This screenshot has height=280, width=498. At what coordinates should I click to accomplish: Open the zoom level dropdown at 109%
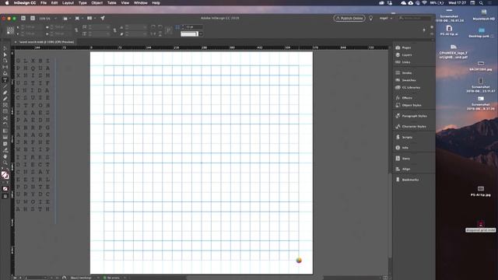click(55, 19)
